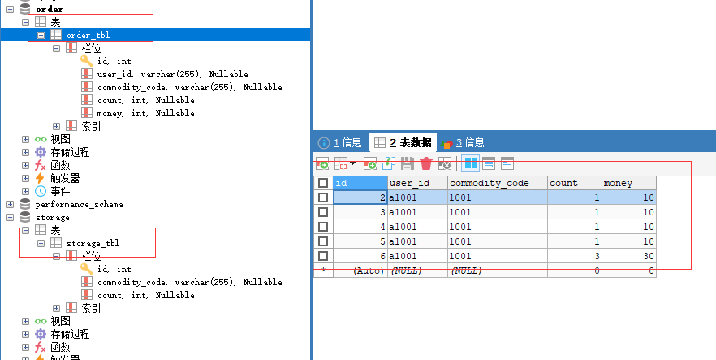This screenshot has height=360, width=716.
Task: Toggle the select-all checkbox in grid header
Action: click(x=323, y=184)
